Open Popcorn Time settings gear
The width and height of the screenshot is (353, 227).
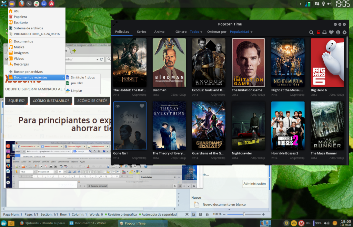[344, 32]
